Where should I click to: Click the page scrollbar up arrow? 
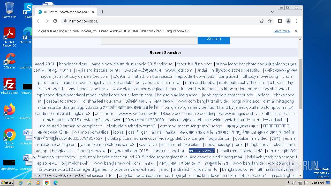[x=300, y=39]
